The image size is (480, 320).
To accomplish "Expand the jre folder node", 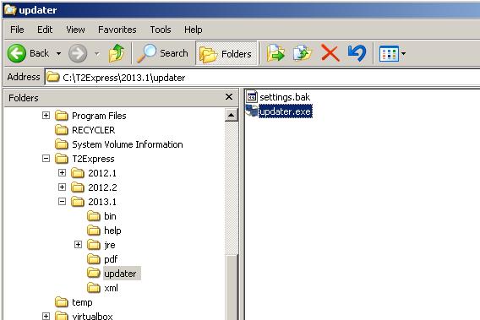I will (78, 245).
